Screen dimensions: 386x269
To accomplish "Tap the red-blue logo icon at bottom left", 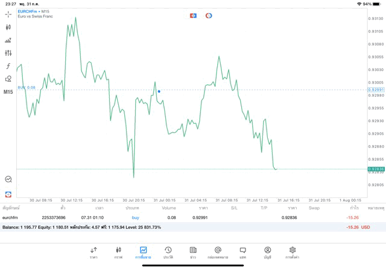I will (x=8, y=194).
